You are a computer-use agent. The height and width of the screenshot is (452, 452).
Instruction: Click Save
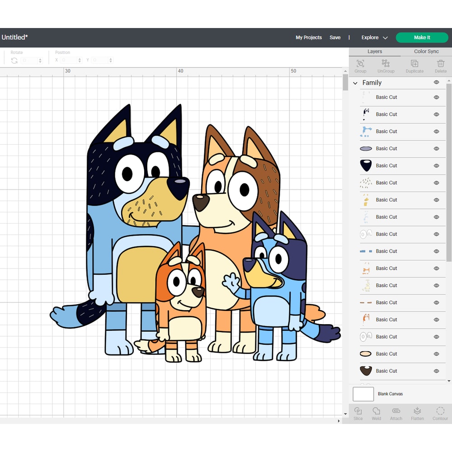[335, 38]
